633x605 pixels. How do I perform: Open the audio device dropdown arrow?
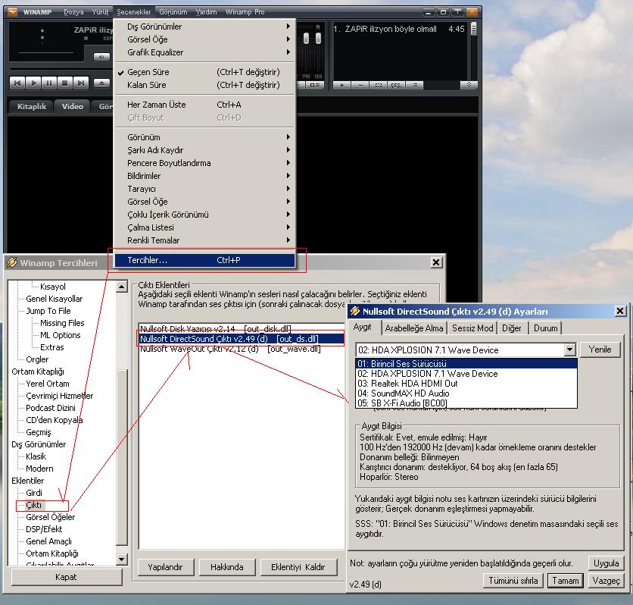tap(569, 350)
